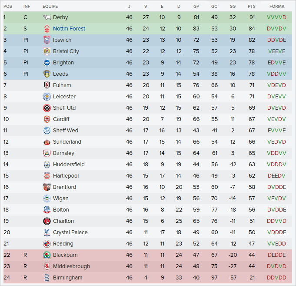Open the Bristol City team page
The height and width of the screenshot is (286, 296).
(66, 51)
